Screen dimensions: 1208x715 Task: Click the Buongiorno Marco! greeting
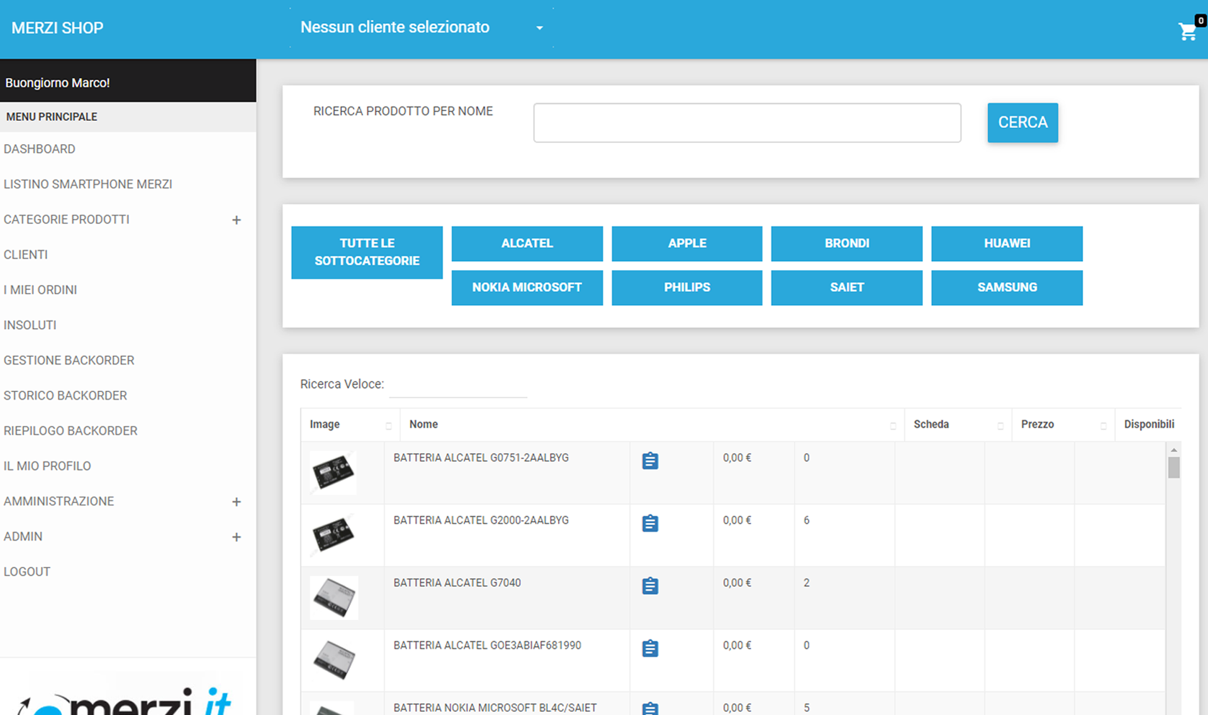[57, 83]
